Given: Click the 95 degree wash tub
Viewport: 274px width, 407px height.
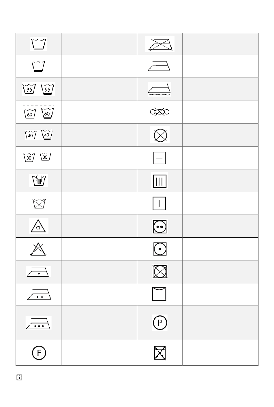Looking at the screenshot, I should (38, 89).
